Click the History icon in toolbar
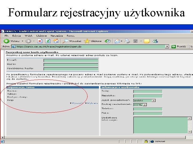Viewport: 193px width, 144px height. tap(107, 41)
